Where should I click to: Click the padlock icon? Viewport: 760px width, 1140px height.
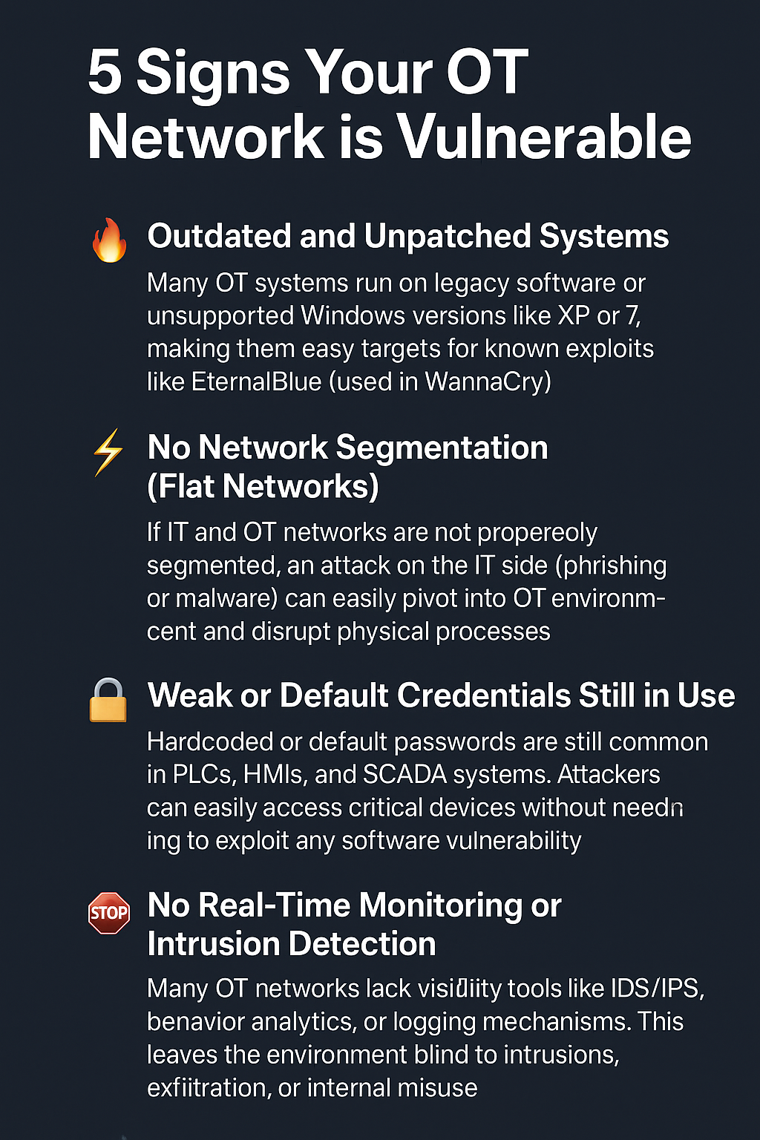(x=108, y=700)
